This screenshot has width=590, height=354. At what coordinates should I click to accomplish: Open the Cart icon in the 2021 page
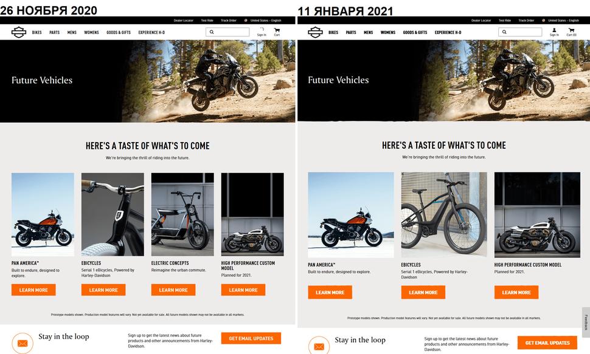(x=571, y=30)
